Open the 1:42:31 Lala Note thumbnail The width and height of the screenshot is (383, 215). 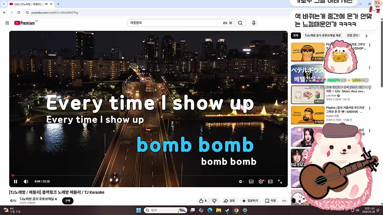(x=308, y=95)
